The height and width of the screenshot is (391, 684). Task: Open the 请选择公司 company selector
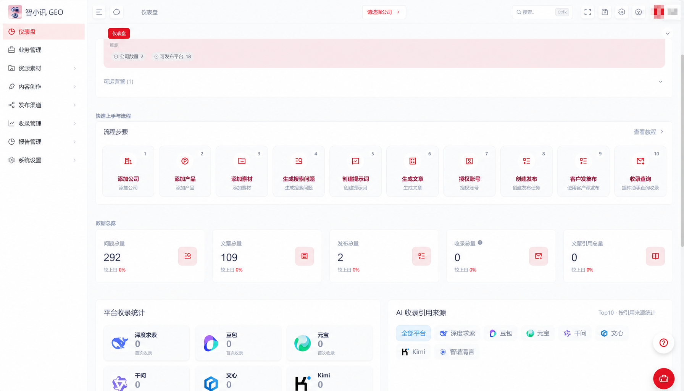384,12
